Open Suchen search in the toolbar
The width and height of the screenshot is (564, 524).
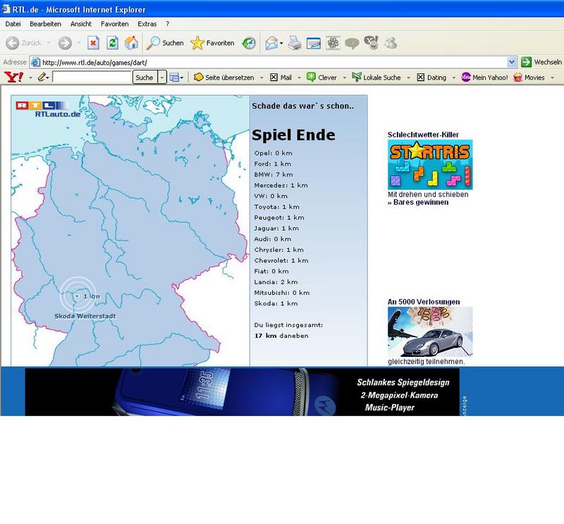pos(165,43)
